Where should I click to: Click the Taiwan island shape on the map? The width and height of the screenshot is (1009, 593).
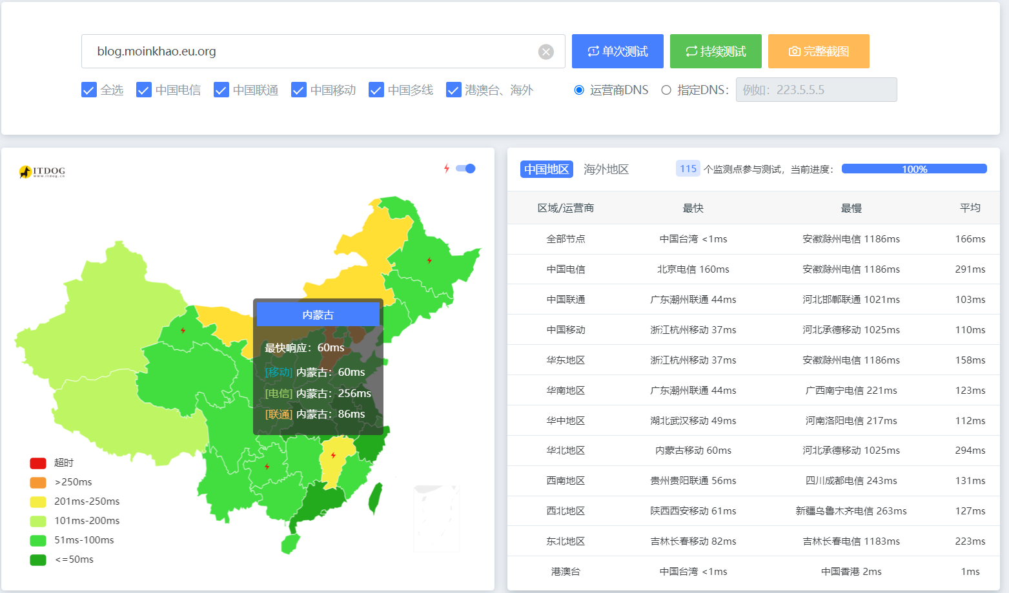pos(374,498)
